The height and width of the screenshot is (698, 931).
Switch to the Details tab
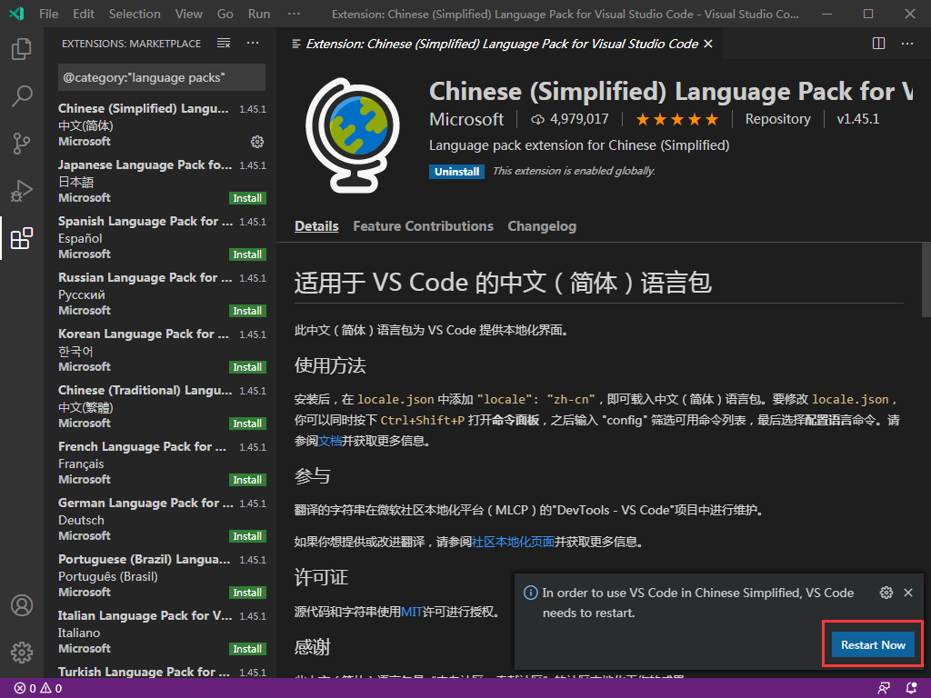(316, 226)
